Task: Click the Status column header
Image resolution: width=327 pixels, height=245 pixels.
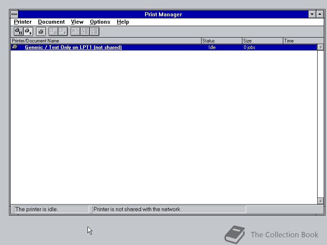Action: pyautogui.click(x=222, y=40)
